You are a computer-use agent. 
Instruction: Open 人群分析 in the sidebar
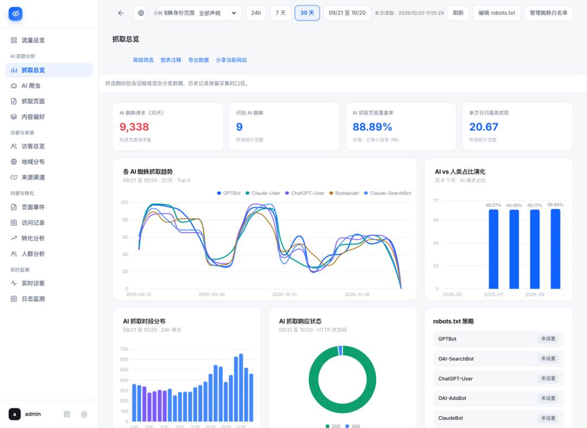click(49, 254)
